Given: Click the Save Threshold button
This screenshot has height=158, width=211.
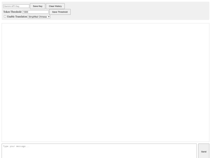Looking at the screenshot, I should click(60, 12).
